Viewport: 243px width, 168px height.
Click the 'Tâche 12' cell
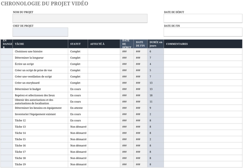tap(40, 120)
